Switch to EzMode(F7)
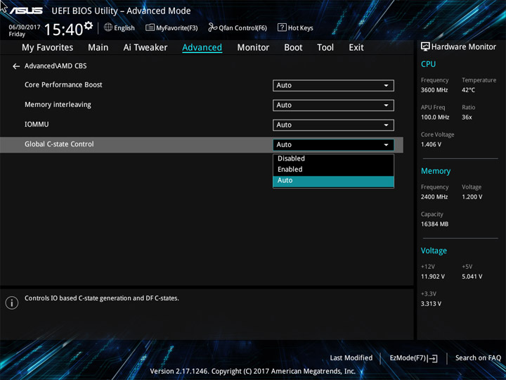 click(x=414, y=358)
